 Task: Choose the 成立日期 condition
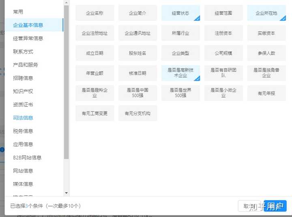tap(95, 53)
